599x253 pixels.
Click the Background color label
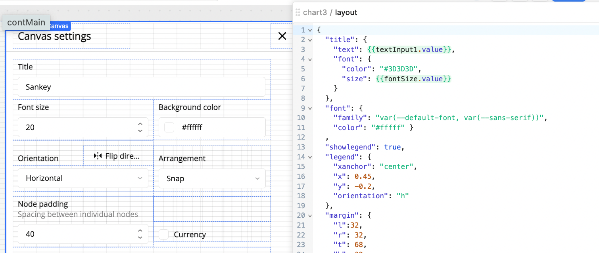point(190,107)
